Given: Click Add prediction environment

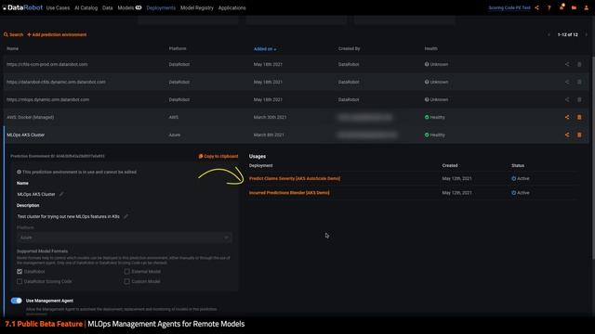Looking at the screenshot, I should click(x=57, y=35).
